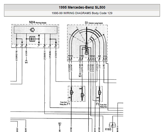The height and width of the screenshot is (132, 162).
Task: Select the "1.5 GY/WT" wire label
Action: pos(71,68)
